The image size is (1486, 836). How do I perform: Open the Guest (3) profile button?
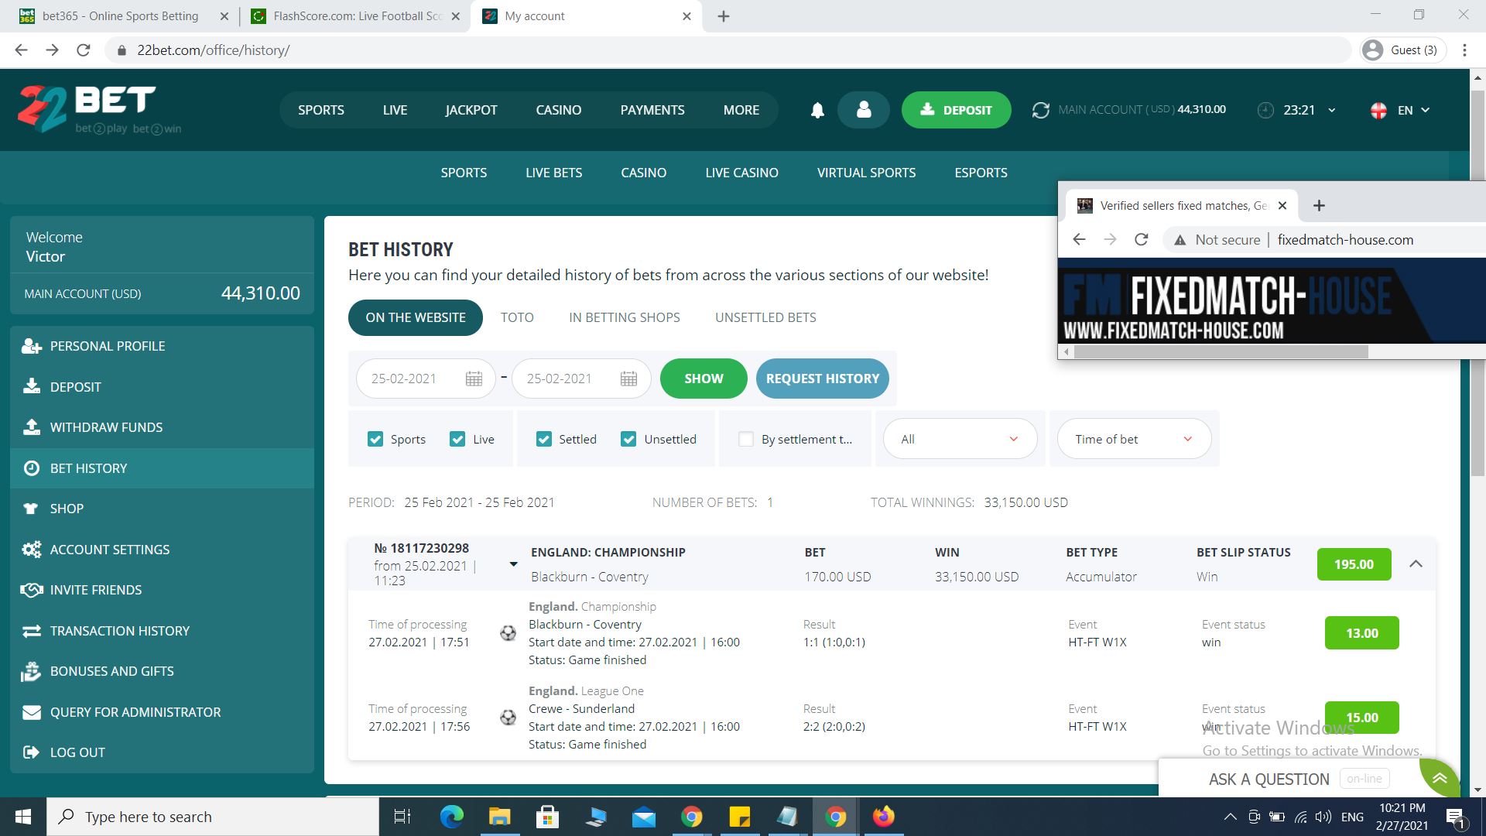pyautogui.click(x=1403, y=50)
